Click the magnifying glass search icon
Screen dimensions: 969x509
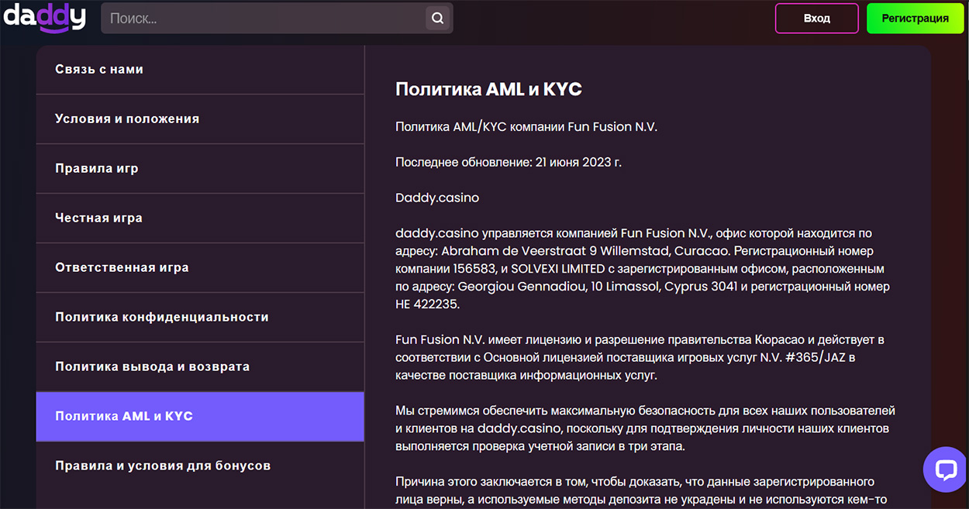[x=437, y=18]
